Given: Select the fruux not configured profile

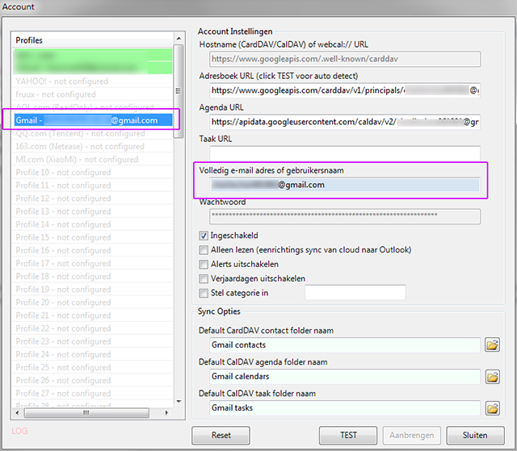Looking at the screenshot, I should 93,94.
